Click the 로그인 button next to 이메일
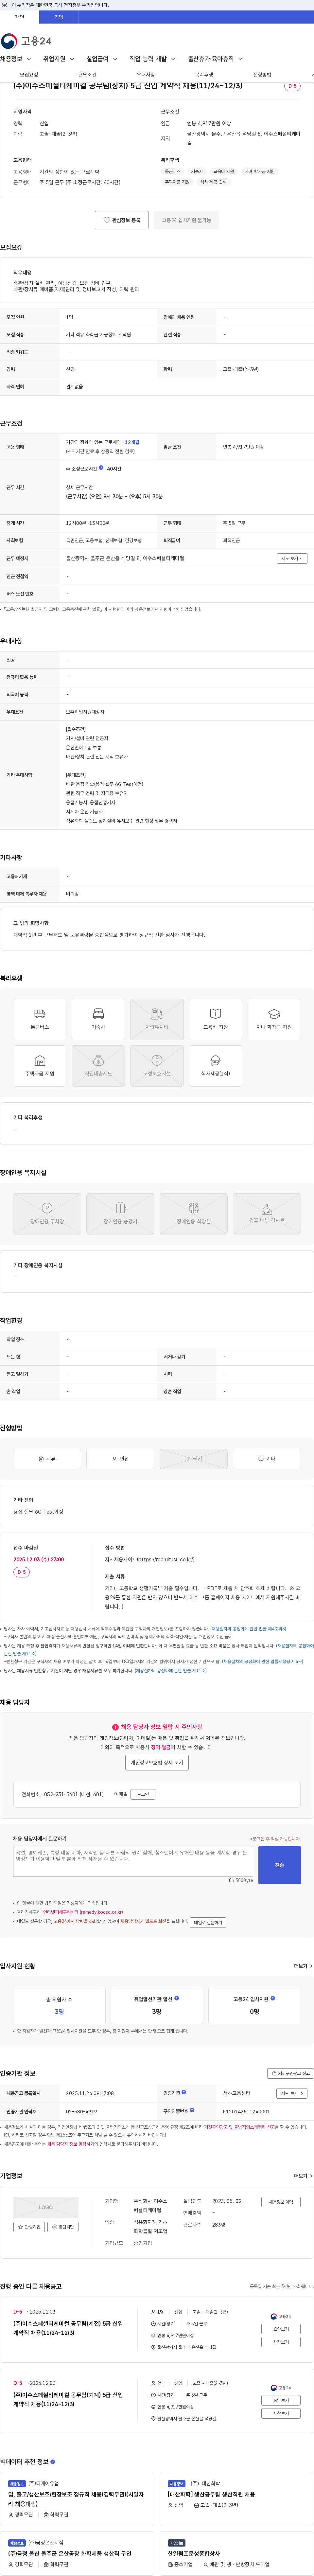314x2576 pixels. (143, 1794)
